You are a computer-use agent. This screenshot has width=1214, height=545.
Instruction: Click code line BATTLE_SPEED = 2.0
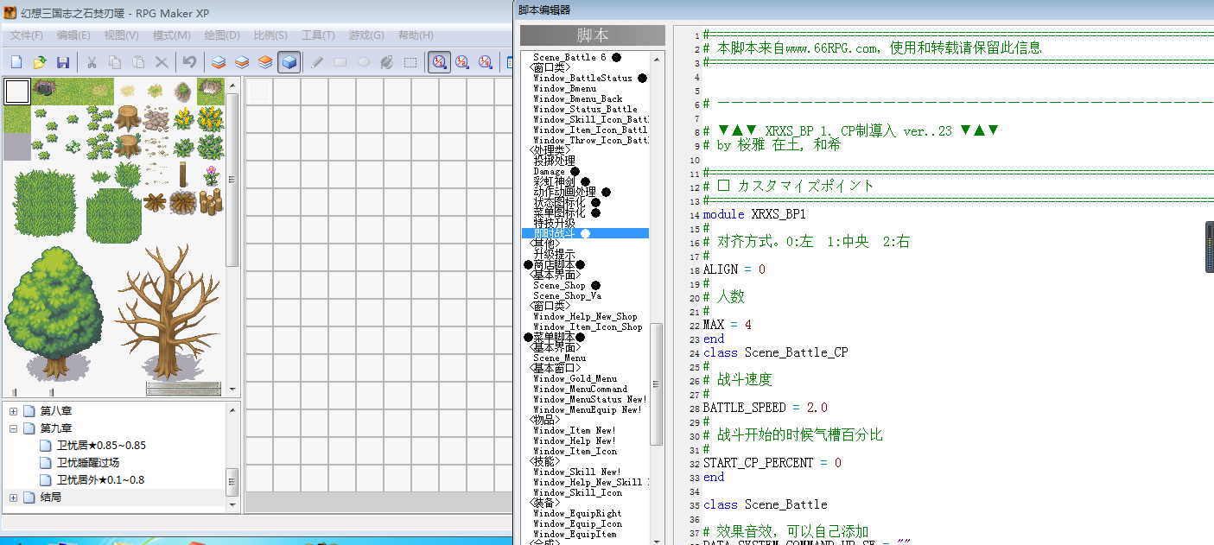(765, 408)
